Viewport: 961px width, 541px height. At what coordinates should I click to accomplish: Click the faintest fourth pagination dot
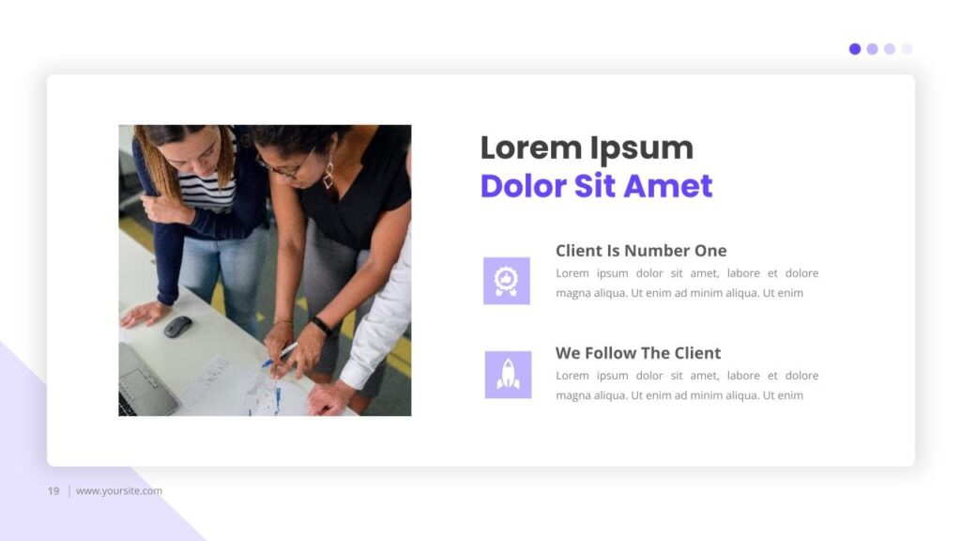click(907, 49)
